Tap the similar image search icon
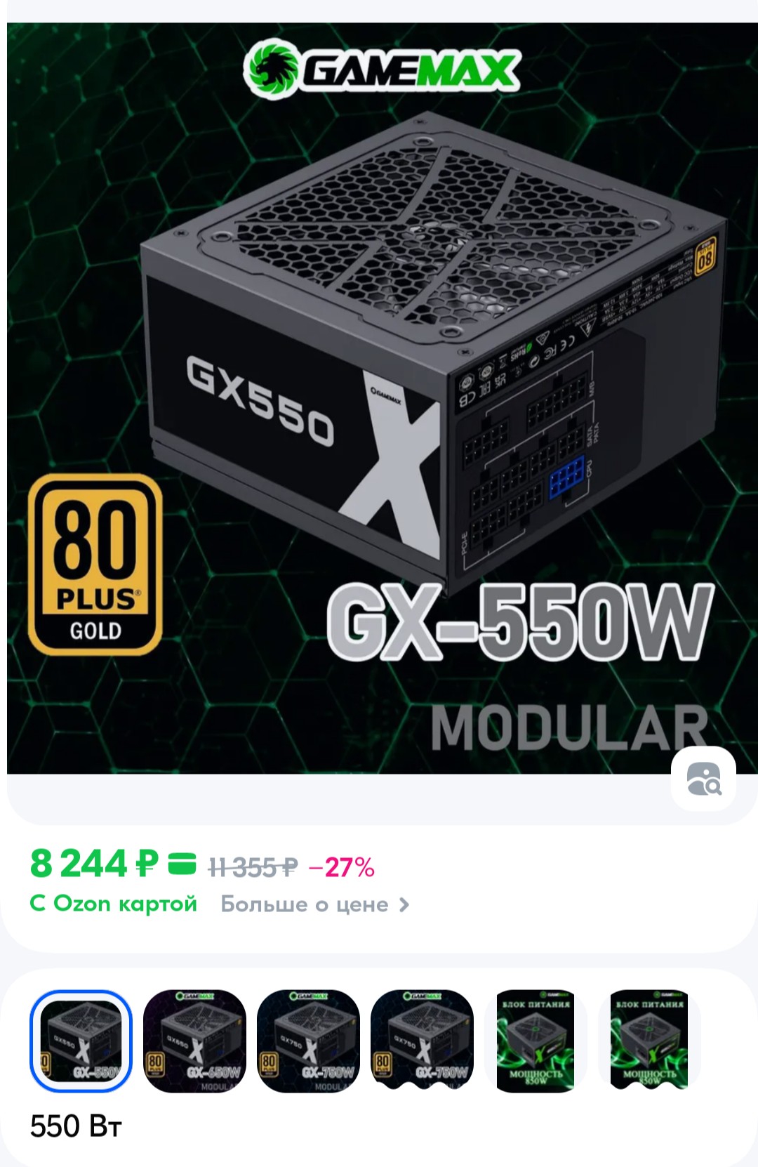Image resolution: width=758 pixels, height=1167 pixels. (x=703, y=779)
